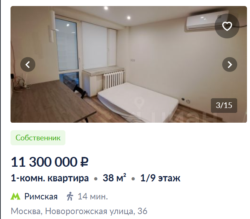Click the 3/15 photo counter badge
Screen dimensions: 250x219
(x=224, y=105)
